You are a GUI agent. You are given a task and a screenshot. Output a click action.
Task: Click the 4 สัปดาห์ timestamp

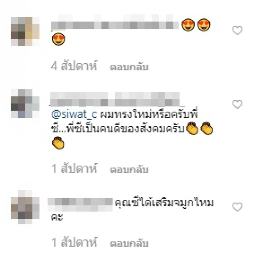coord(74,66)
